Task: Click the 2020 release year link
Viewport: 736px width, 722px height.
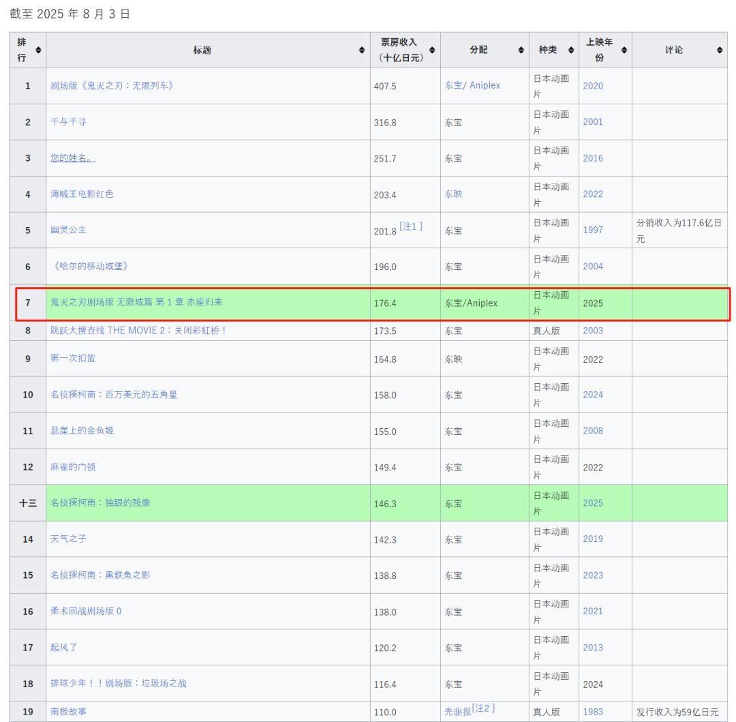Action: click(x=593, y=86)
